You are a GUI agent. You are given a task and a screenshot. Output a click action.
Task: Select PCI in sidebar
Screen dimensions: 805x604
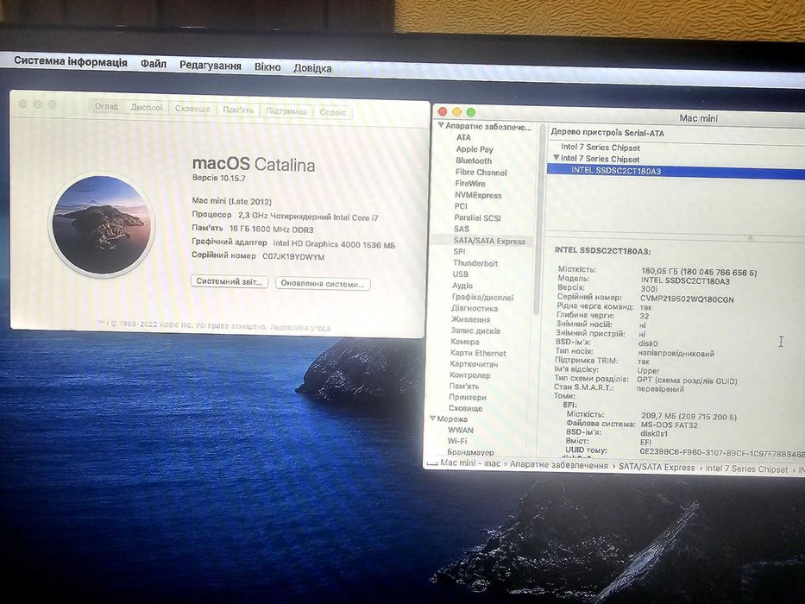pyautogui.click(x=461, y=206)
